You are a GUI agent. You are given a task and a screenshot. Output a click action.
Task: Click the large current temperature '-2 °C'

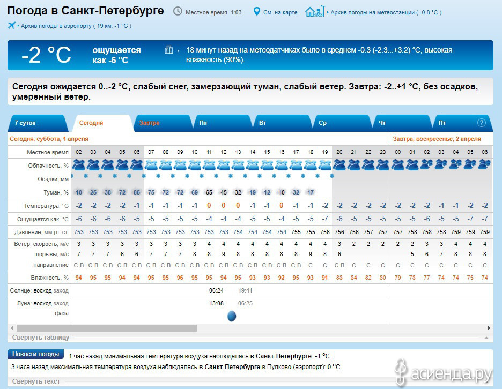pos(46,55)
